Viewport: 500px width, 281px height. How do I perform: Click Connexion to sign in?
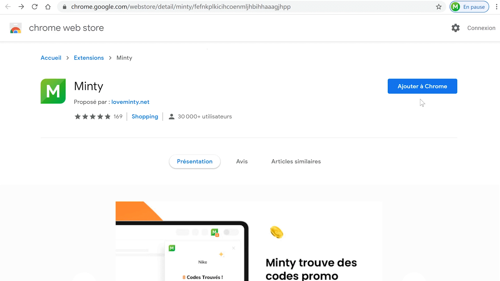pyautogui.click(x=481, y=28)
